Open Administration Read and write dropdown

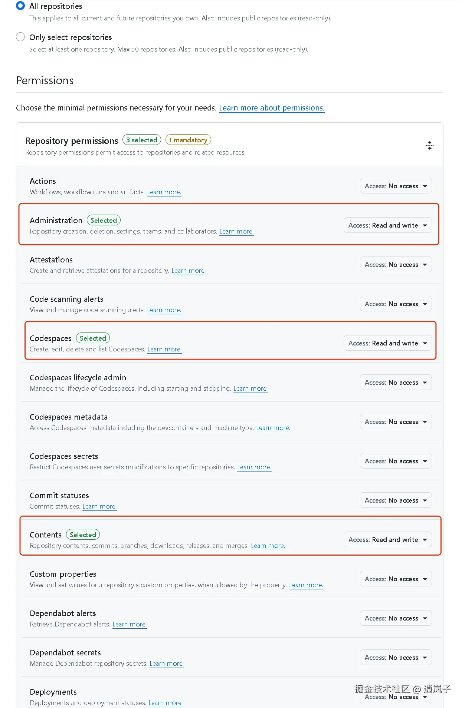pyautogui.click(x=387, y=225)
